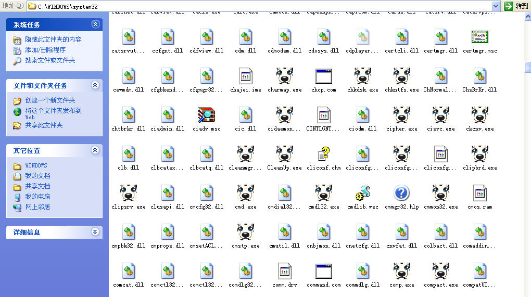This screenshot has height=297, width=531.
Task: Select the compact.exe icon
Action: (x=441, y=271)
